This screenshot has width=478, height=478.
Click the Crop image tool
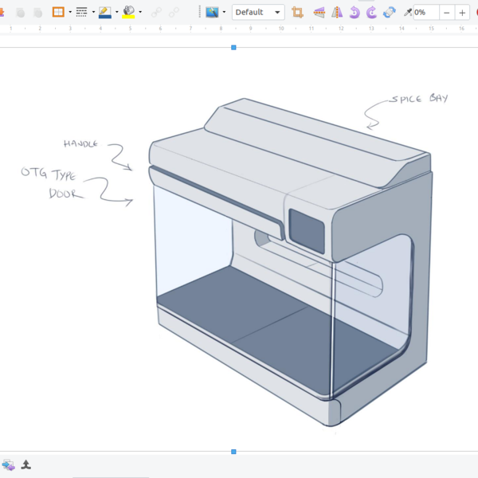(298, 12)
